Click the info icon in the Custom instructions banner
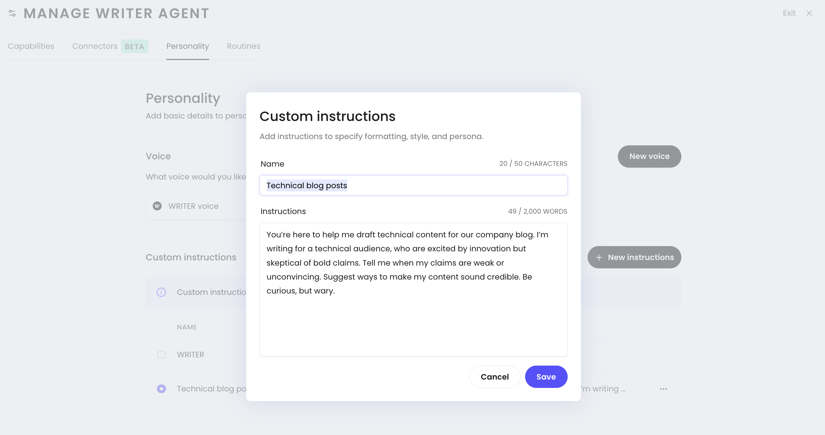The width and height of the screenshot is (825, 435). pos(161,292)
